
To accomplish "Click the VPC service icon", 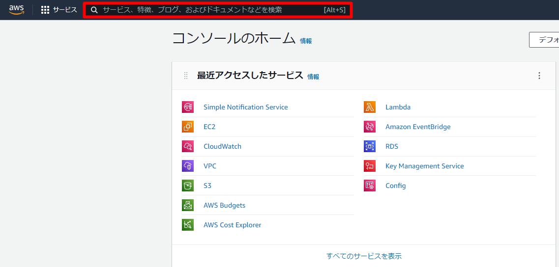I will pos(188,166).
